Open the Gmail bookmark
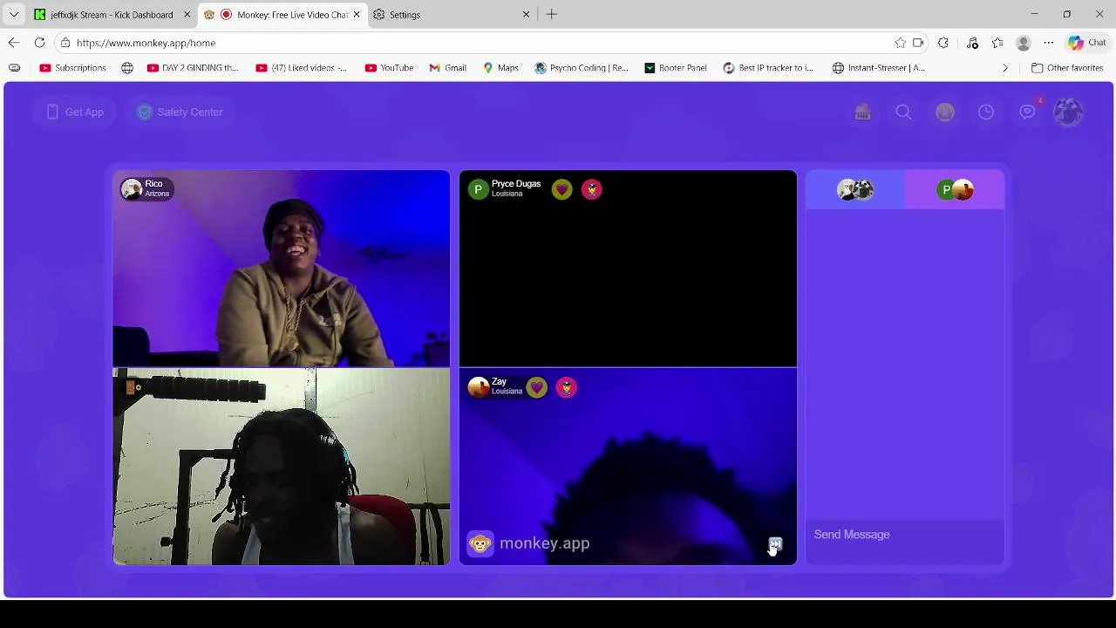Screen dimensions: 1116x628 [448, 68]
